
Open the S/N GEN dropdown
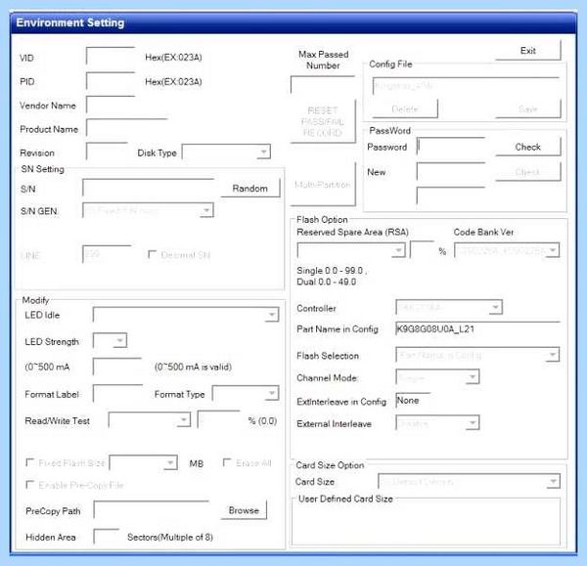[x=148, y=210]
